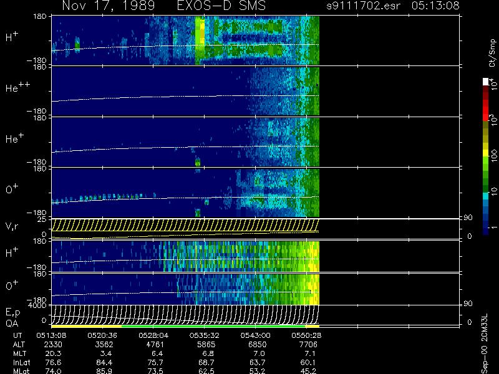Click the "100" tick label on the color bar

pos(493,155)
